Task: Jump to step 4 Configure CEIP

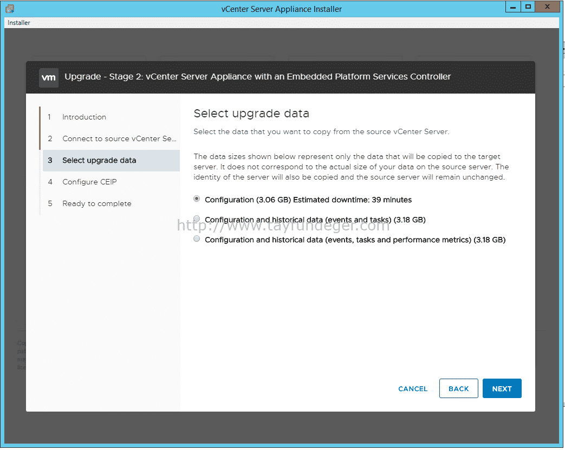Action: [x=111, y=182]
